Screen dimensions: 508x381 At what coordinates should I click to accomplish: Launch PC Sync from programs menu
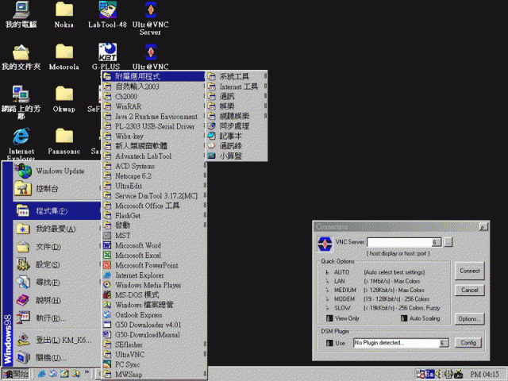coord(154,364)
